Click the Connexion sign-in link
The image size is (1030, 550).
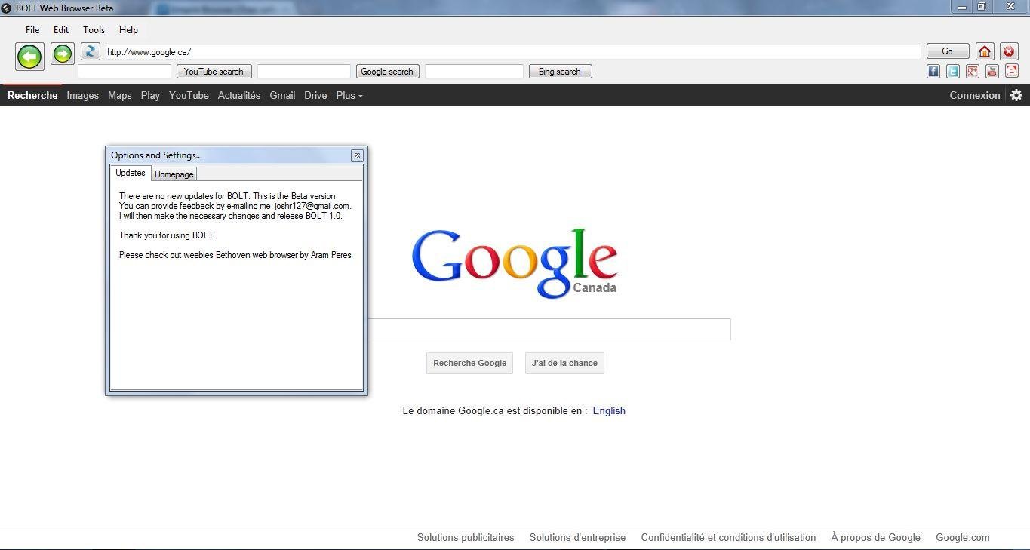tap(975, 95)
